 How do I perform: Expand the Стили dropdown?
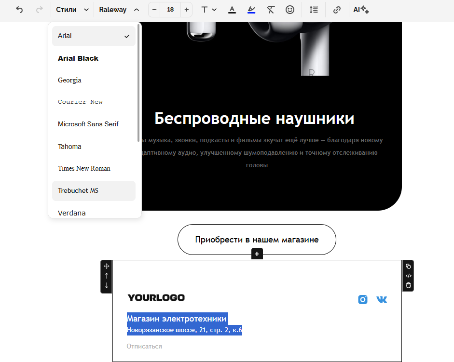pyautogui.click(x=72, y=10)
